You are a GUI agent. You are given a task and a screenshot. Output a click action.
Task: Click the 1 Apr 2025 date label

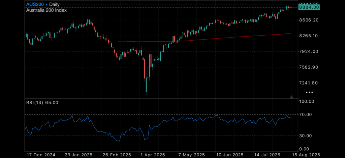click(152, 155)
